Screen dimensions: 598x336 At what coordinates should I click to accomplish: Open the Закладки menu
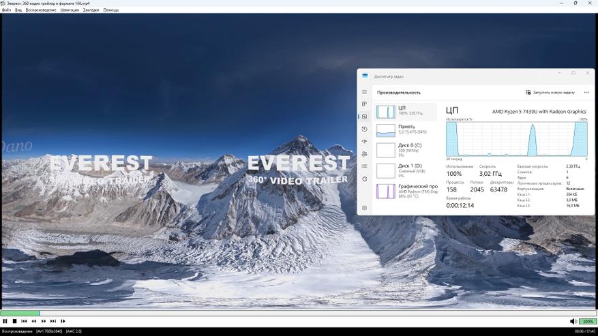(x=91, y=10)
